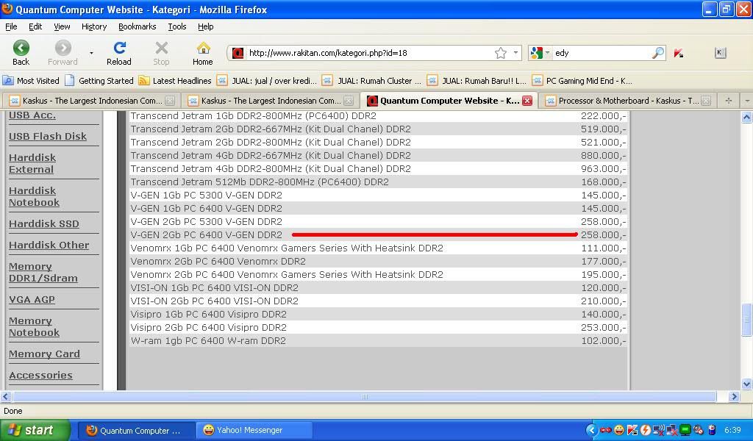Open Latest Headlines feed bookmark

tap(175, 81)
